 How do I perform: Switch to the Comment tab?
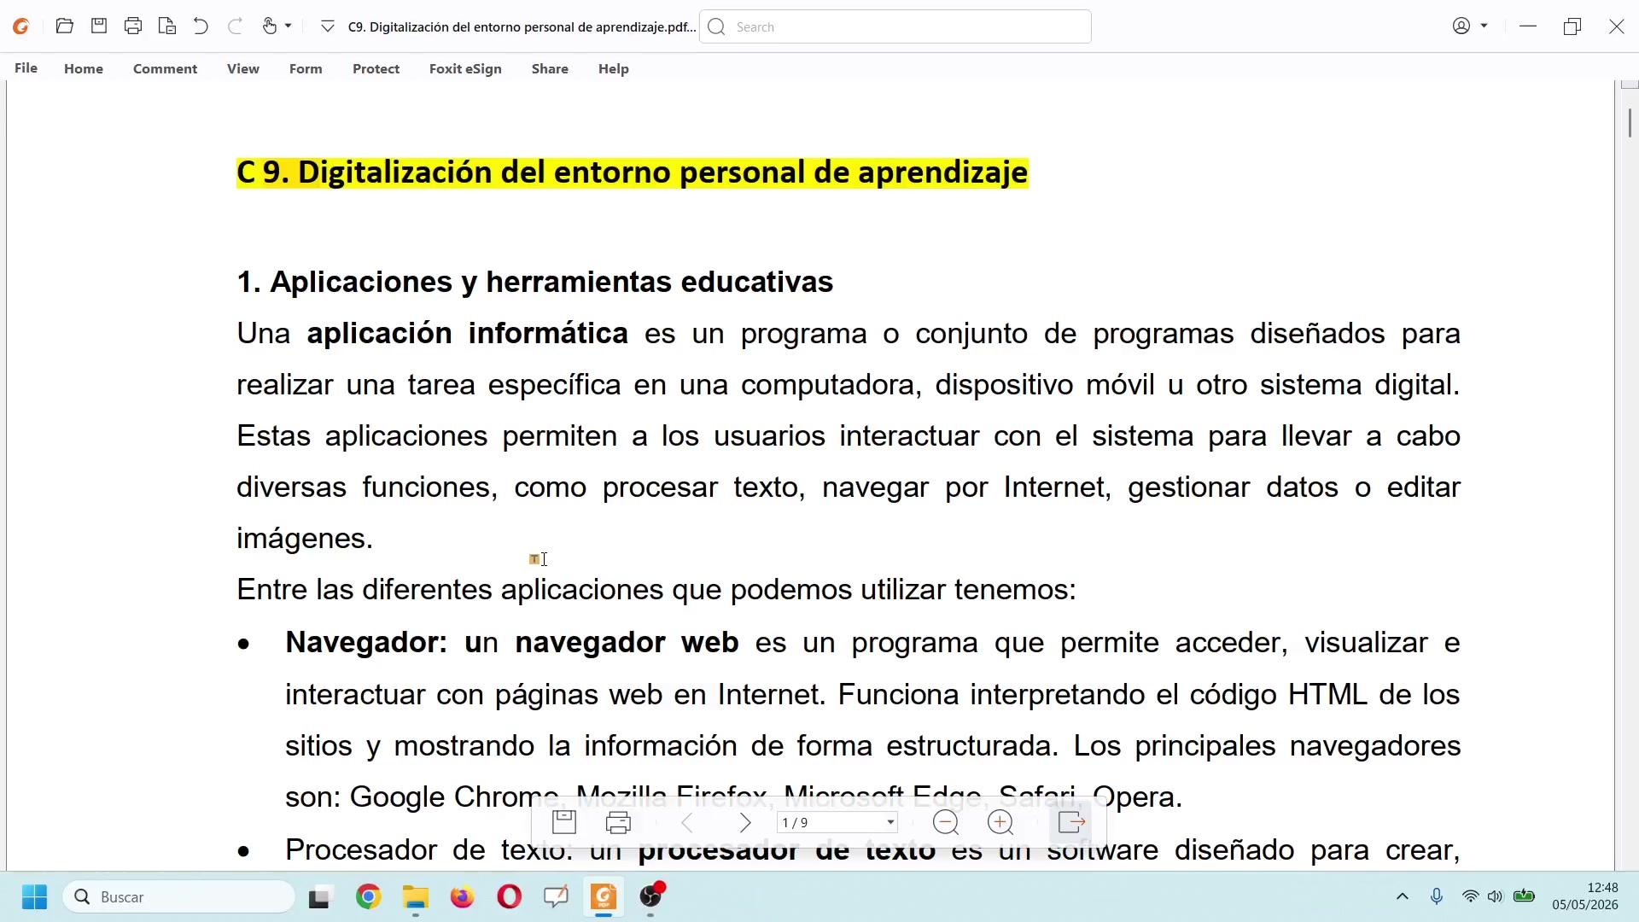[x=165, y=69]
